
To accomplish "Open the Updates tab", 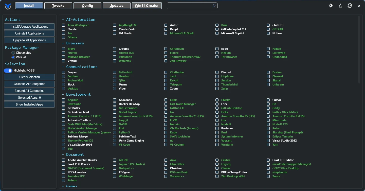I will [117, 6].
